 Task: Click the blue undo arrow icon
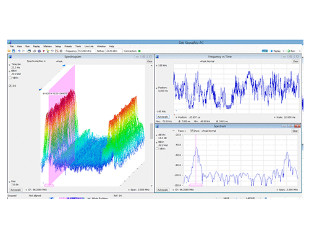tap(19, 51)
